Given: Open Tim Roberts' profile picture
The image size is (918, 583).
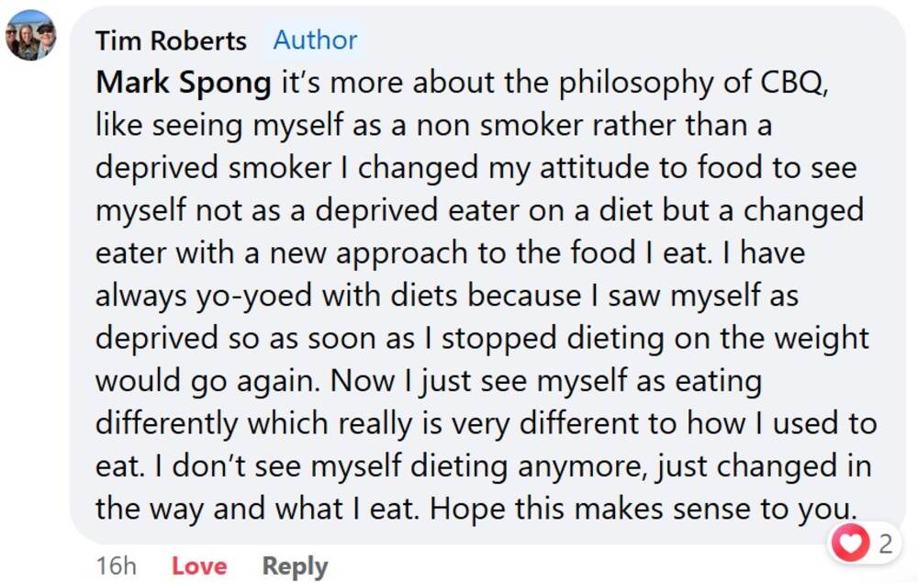Looking at the screenshot, I should click(30, 35).
